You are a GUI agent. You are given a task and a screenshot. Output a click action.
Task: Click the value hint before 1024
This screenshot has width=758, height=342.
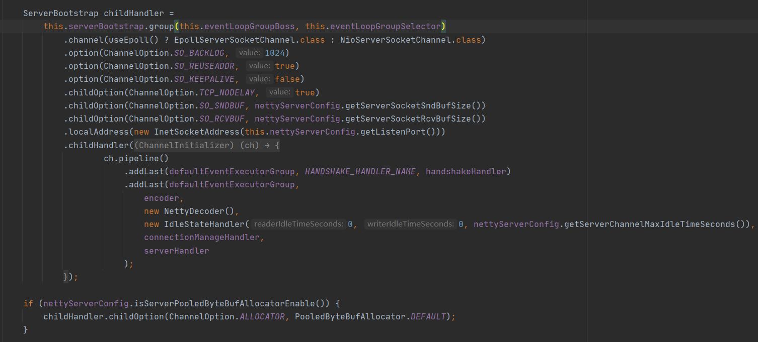[249, 53]
